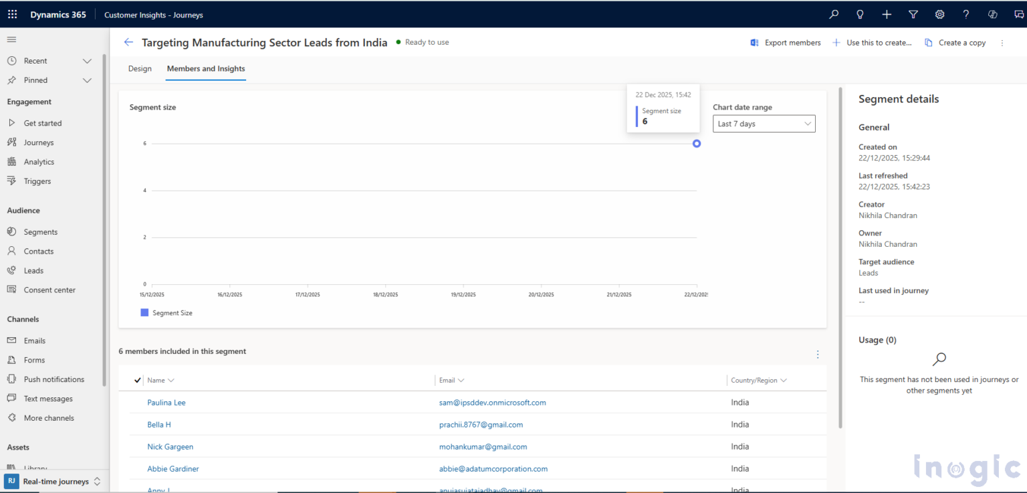Open the Chart date range dropdown

point(764,123)
